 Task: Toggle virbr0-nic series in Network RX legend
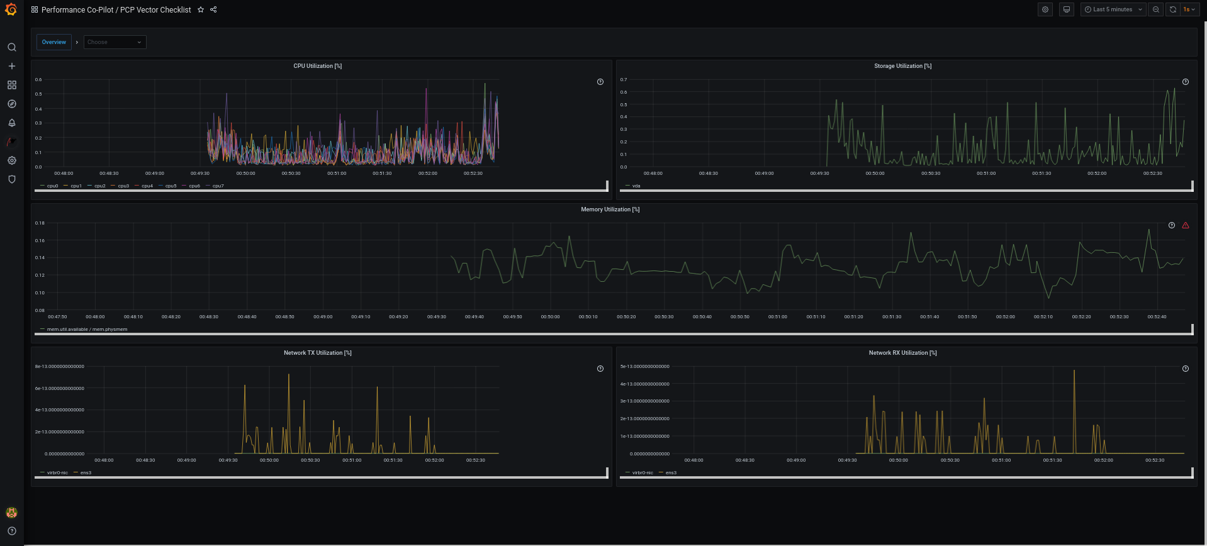pyautogui.click(x=643, y=473)
